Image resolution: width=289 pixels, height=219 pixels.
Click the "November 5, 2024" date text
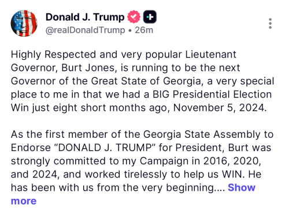point(220,108)
